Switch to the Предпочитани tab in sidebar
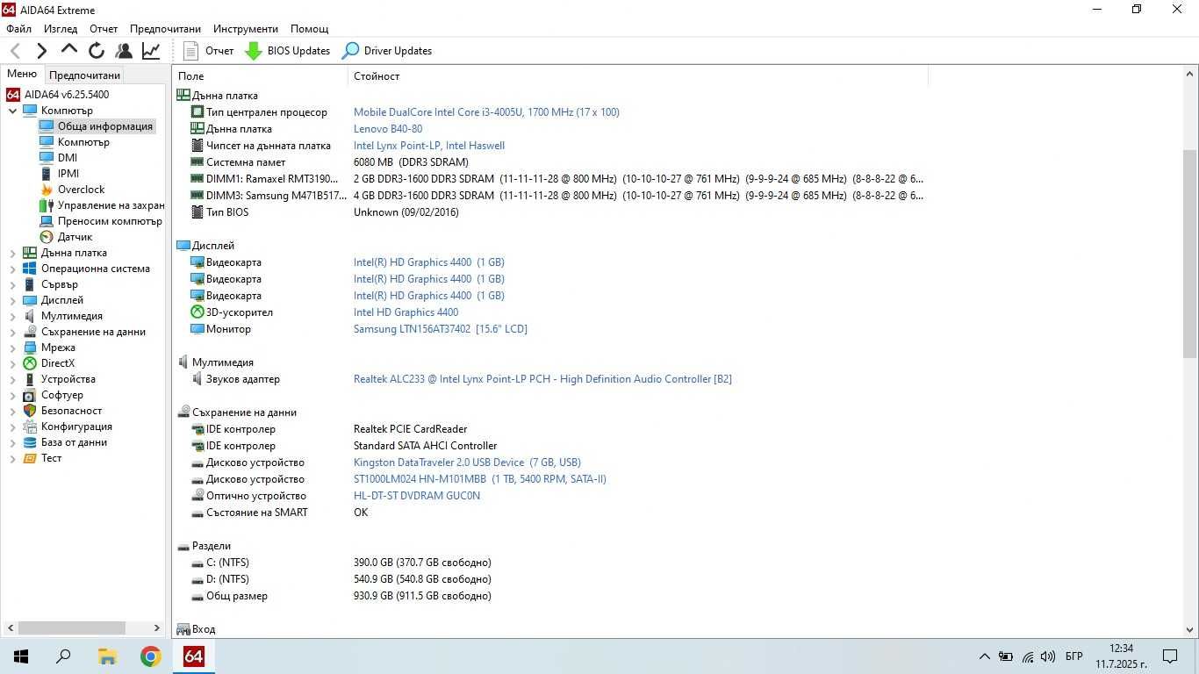 (x=84, y=75)
